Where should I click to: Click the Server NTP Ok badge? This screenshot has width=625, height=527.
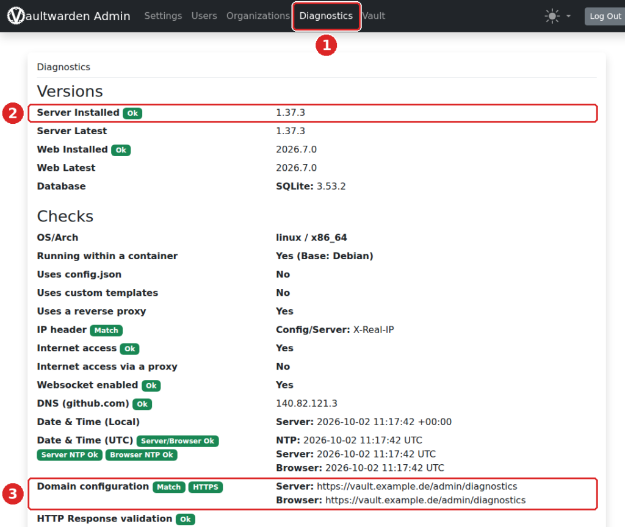point(70,455)
